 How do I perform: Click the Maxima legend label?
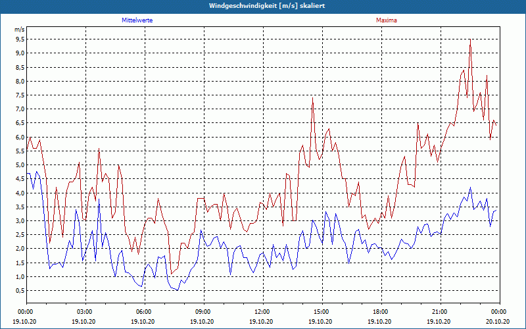387,20
